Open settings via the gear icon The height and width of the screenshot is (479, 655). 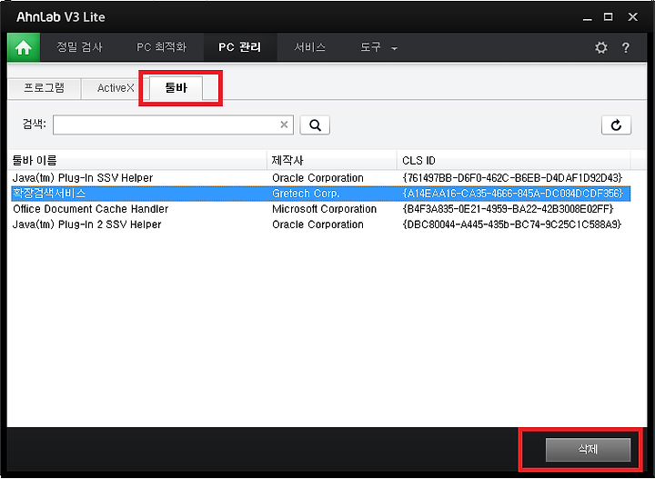[x=601, y=47]
